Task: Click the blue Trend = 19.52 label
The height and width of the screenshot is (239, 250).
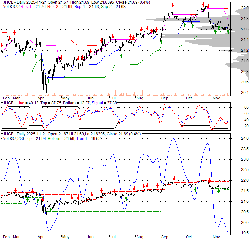Action: (x=88, y=139)
